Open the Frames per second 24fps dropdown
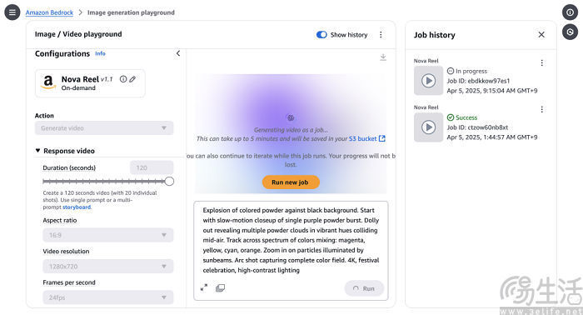The width and height of the screenshot is (583, 315). click(107, 297)
